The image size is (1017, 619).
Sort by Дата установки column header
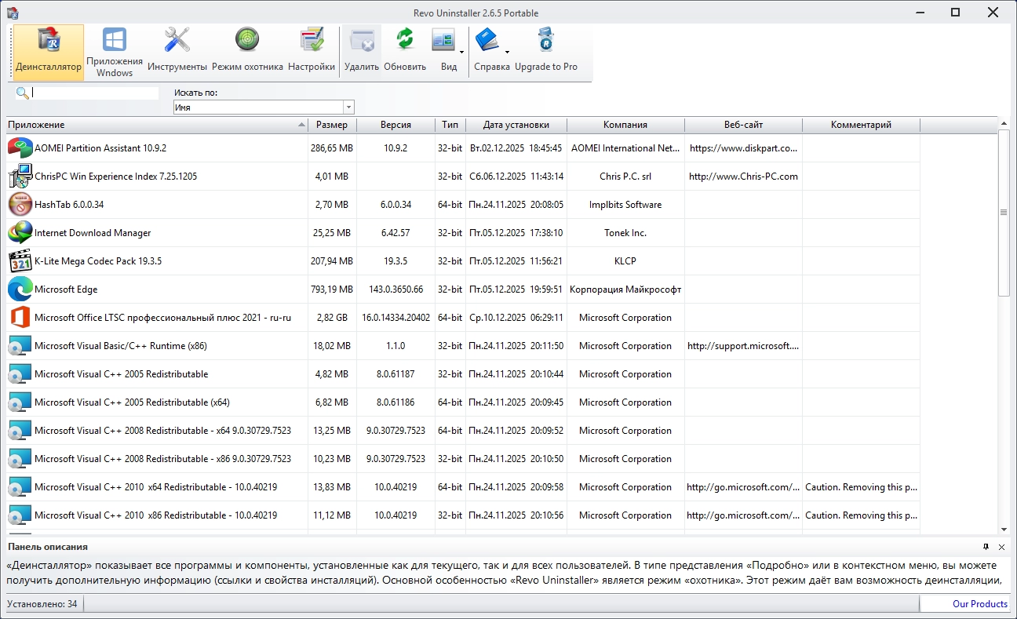tap(516, 125)
